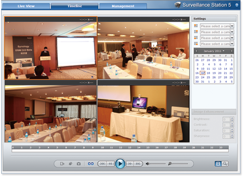Open the January 2011 month picker
Viewport: 243px width, 177px height.
coord(213,51)
